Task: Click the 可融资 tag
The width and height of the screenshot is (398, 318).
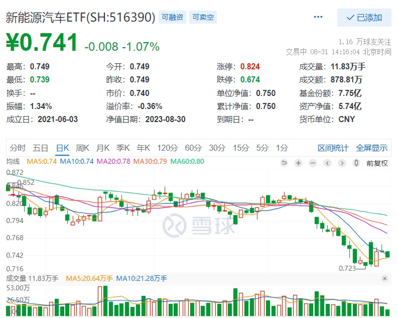Action: coord(172,17)
